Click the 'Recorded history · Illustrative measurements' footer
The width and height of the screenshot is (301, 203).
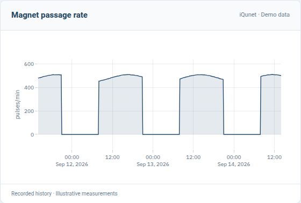point(64,193)
